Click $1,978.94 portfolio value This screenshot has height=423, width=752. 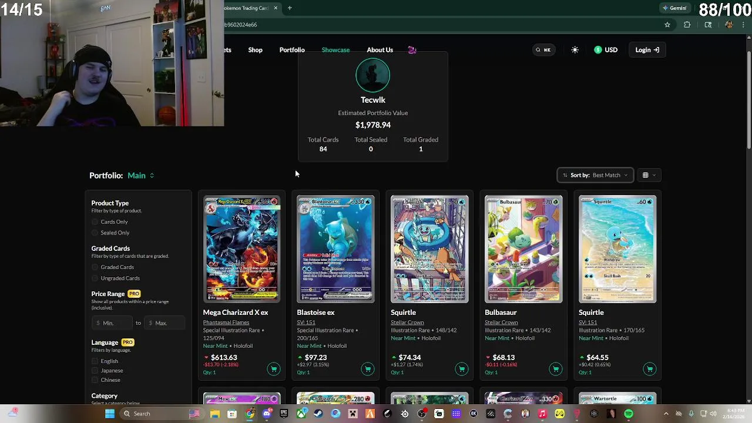[373, 125]
